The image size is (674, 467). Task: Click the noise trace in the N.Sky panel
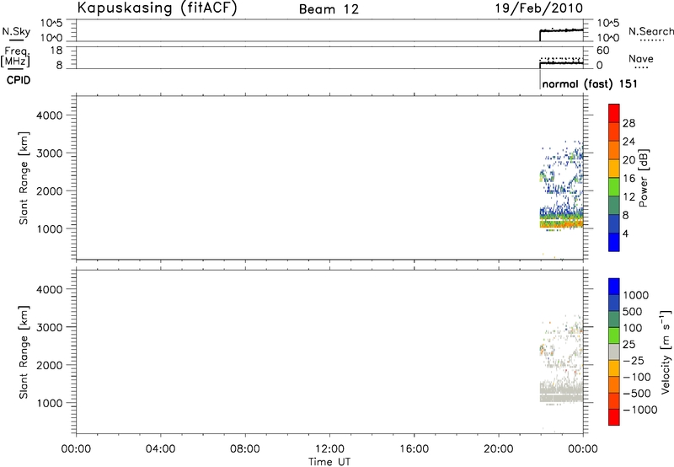coord(561,30)
